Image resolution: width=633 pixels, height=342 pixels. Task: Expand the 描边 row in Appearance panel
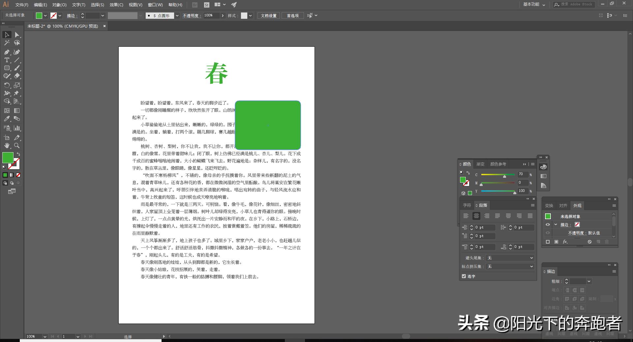tap(556, 224)
